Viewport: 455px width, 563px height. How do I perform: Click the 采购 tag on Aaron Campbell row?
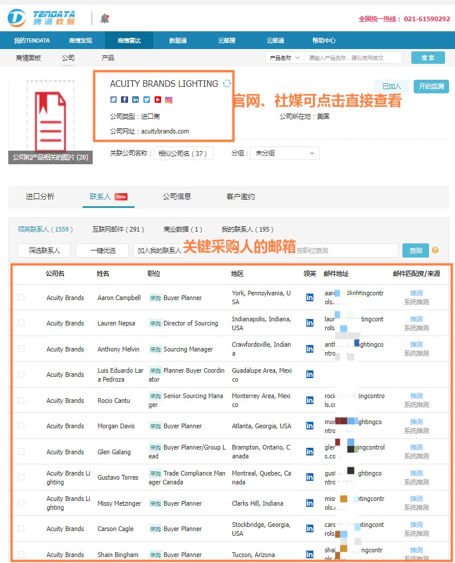coord(155,298)
